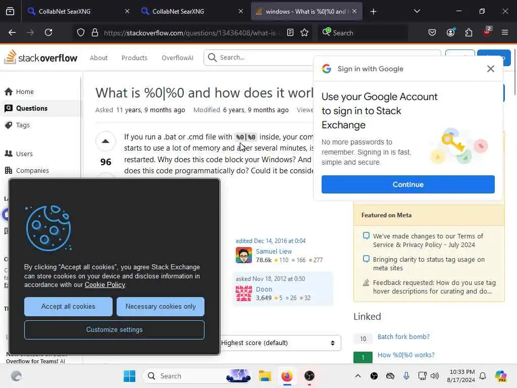Reload the Stack Overflow page

48,32
